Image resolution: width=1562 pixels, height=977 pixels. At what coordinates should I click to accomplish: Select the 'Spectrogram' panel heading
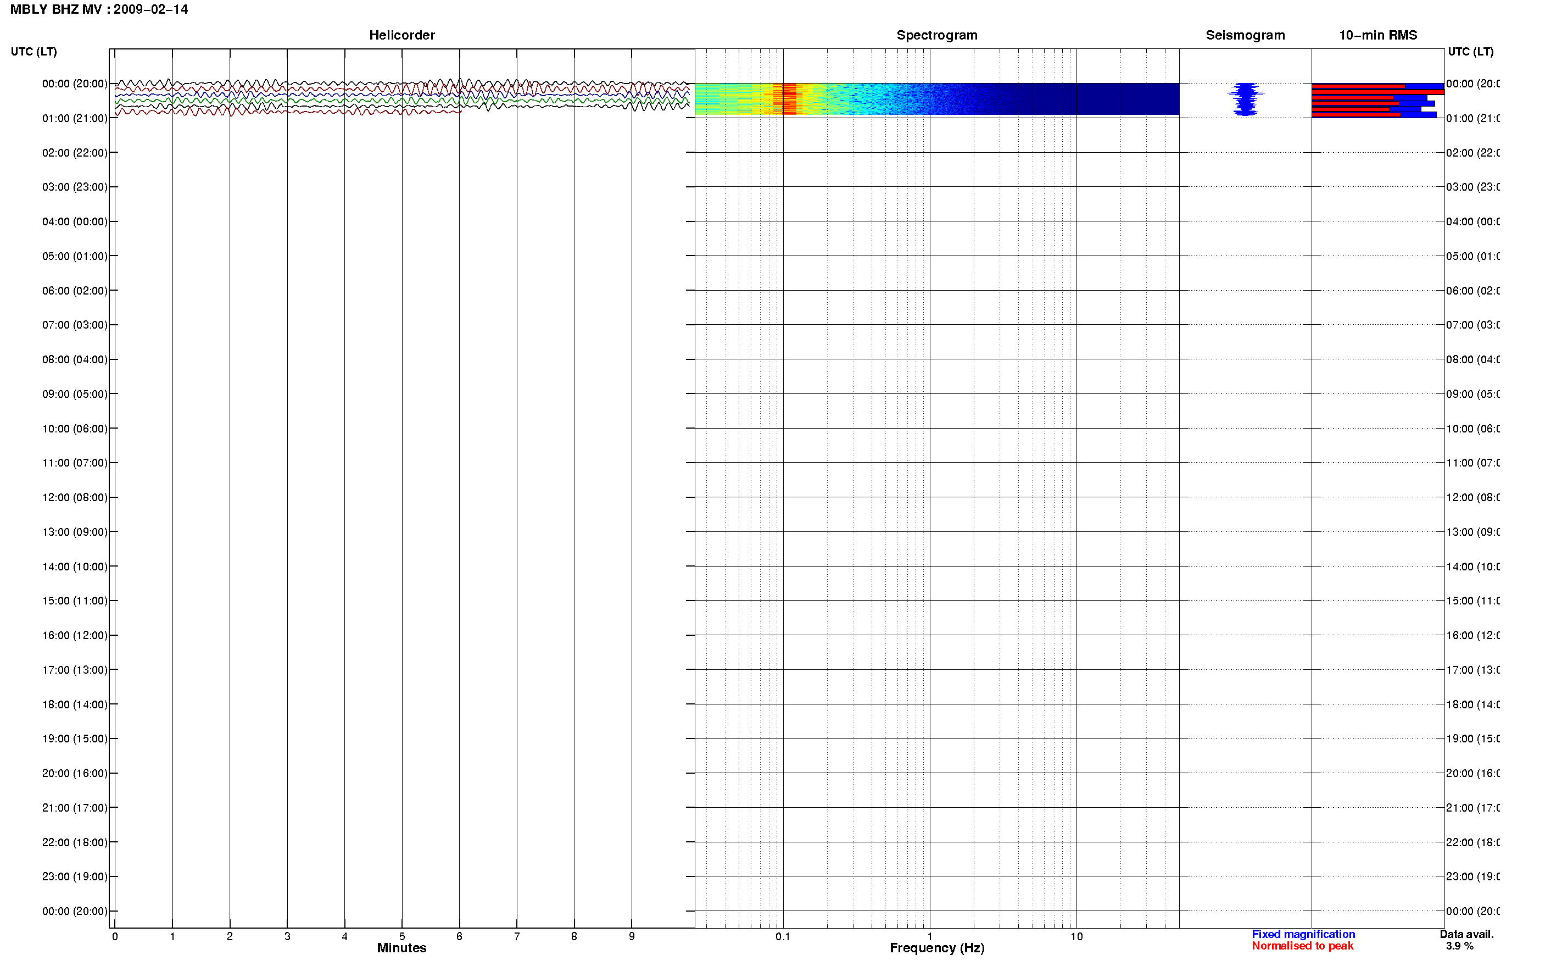tap(936, 36)
